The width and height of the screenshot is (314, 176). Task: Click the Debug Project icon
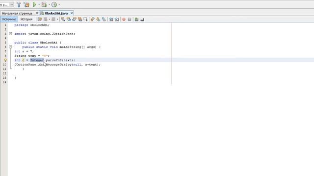click(44, 4)
